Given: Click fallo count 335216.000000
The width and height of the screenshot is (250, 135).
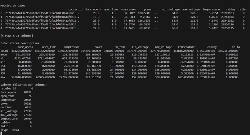Looking at the screenshot, I should pos(228,51).
